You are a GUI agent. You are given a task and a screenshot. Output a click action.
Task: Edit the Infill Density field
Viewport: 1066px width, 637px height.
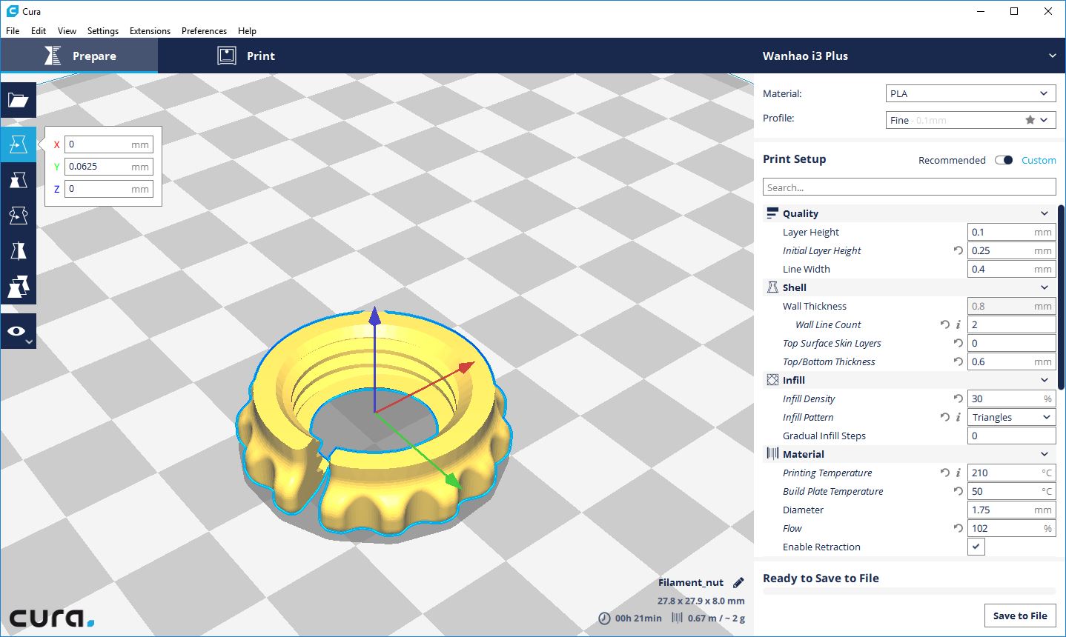(x=1012, y=398)
